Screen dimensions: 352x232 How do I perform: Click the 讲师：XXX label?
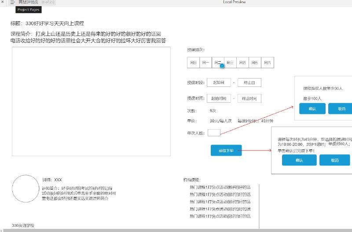click(x=52, y=180)
